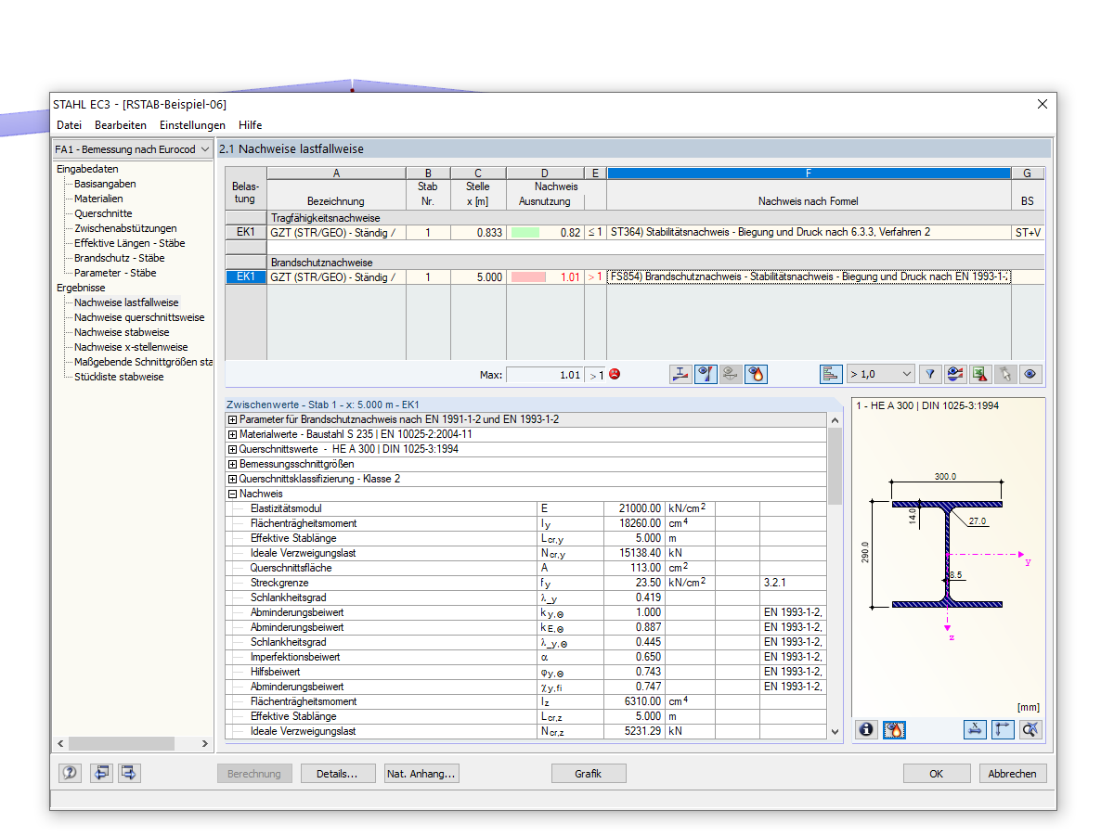Click the Abbrechen button
1114x835 pixels.
[x=1013, y=773]
